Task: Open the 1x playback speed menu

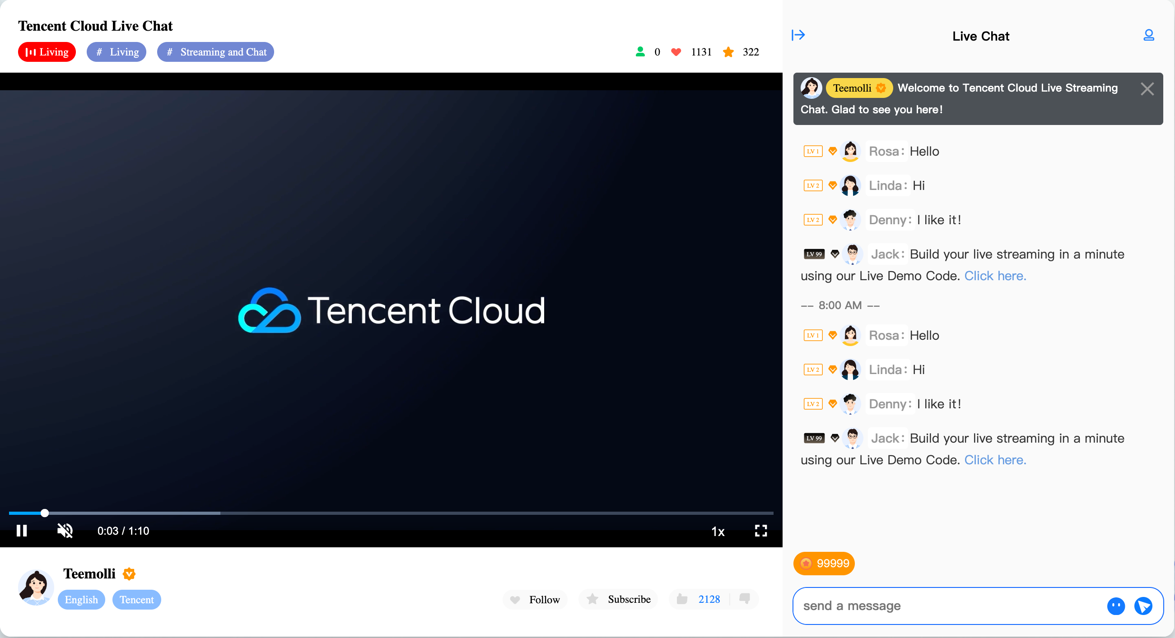Action: pos(718,532)
